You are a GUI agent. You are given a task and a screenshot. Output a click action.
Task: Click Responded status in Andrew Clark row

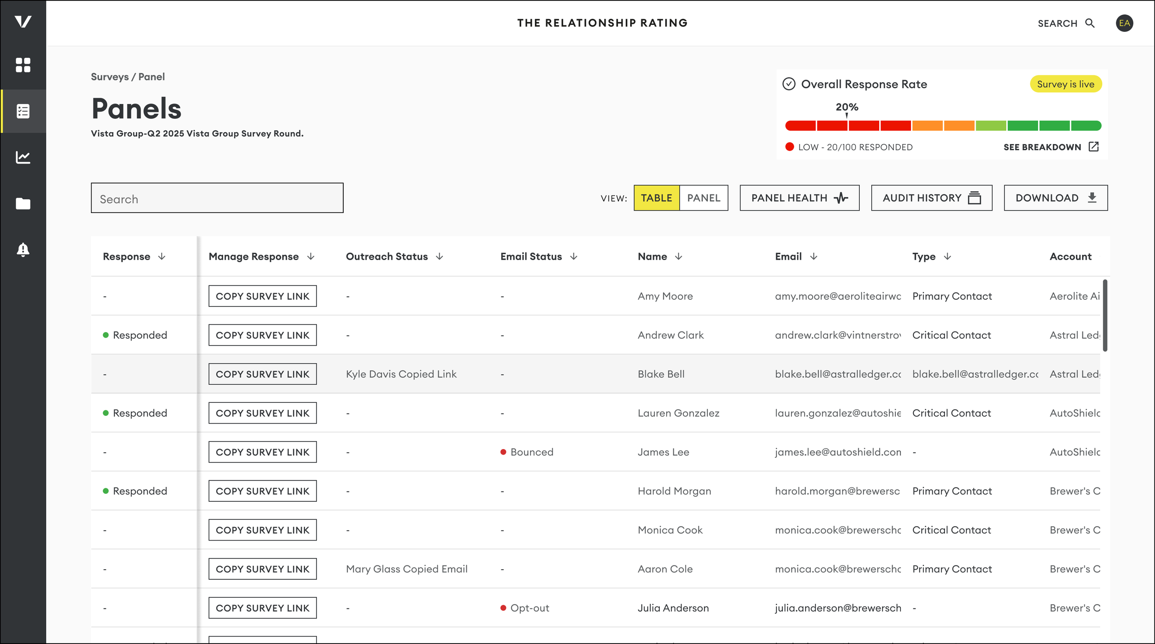135,335
